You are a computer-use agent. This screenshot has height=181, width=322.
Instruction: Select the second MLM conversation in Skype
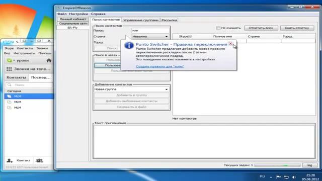[x=29, y=102]
